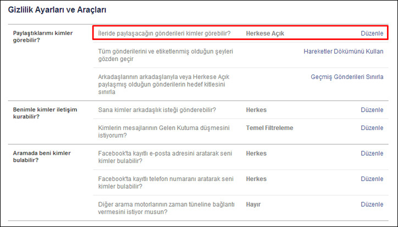Click the 'Hayır' value text
This screenshot has width=398, height=227.
[x=253, y=205]
